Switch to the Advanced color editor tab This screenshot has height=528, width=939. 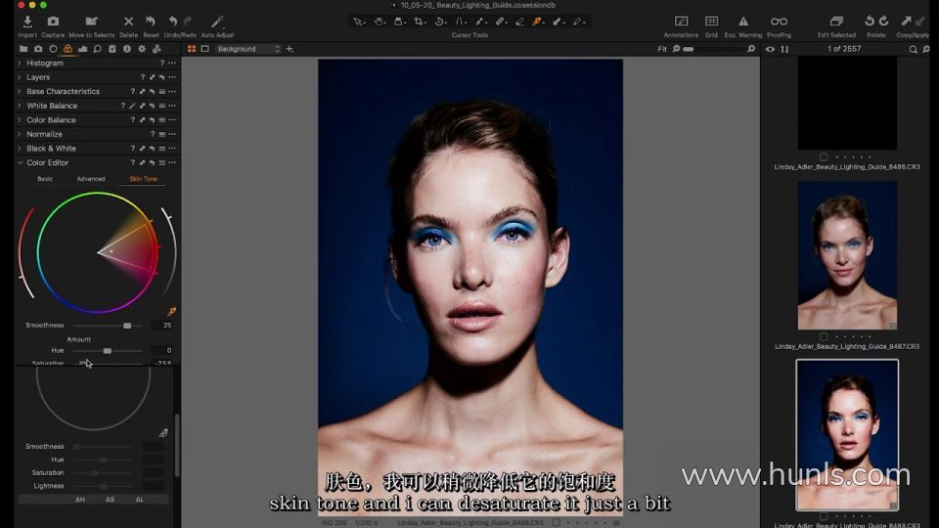click(x=91, y=179)
